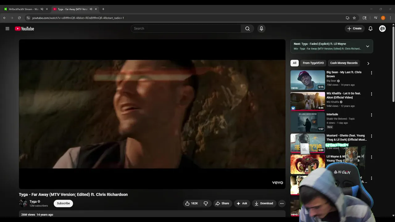Open 'Mustard - Ghetto' video title
The image size is (395, 222).
[x=347, y=138]
